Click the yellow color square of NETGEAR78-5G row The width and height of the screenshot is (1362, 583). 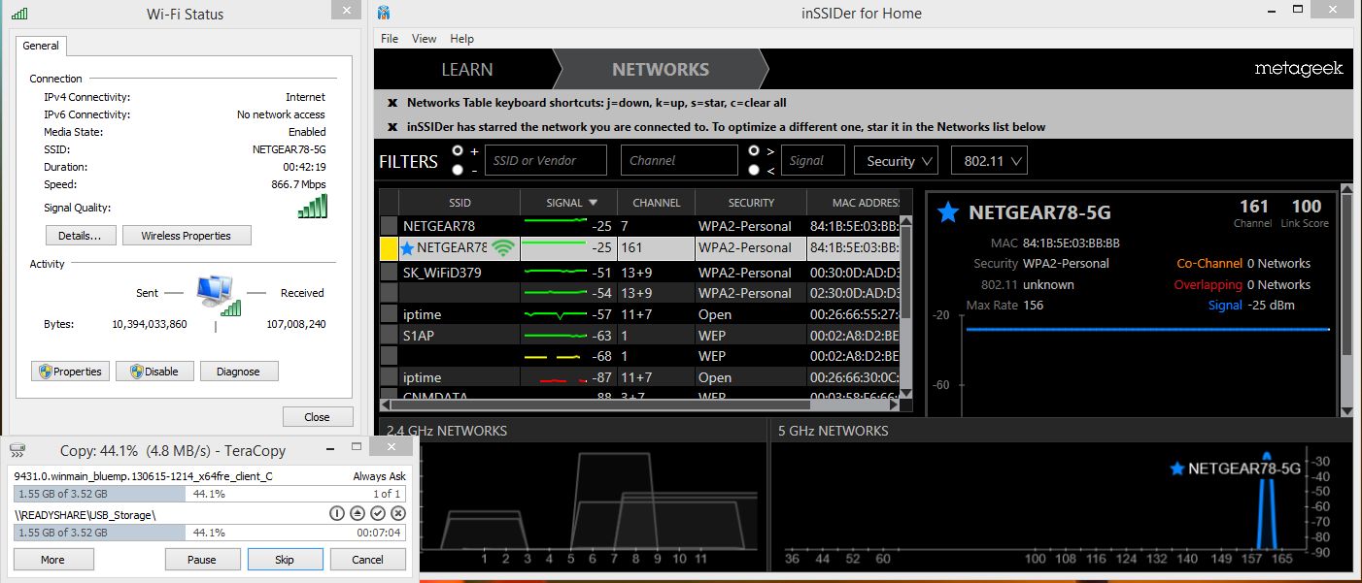[x=389, y=248]
